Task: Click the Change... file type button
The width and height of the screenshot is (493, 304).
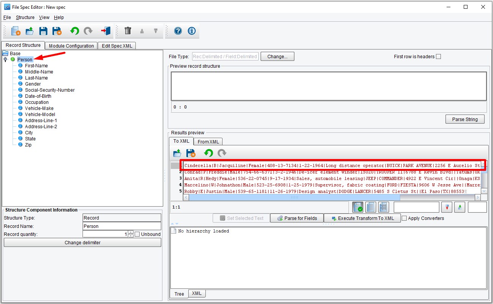Action: pyautogui.click(x=277, y=56)
